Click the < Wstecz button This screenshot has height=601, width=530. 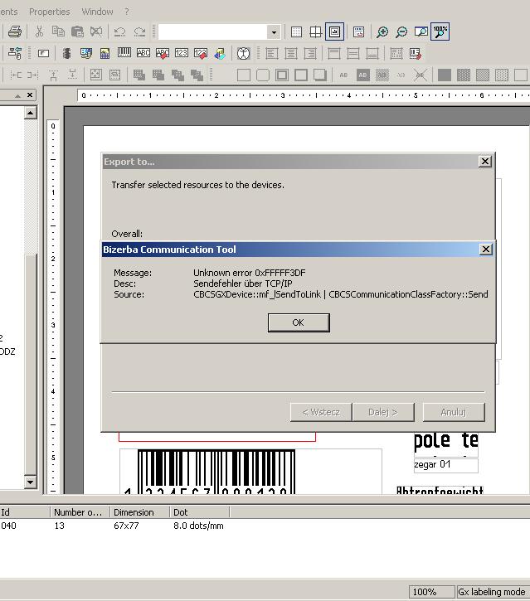tap(321, 413)
